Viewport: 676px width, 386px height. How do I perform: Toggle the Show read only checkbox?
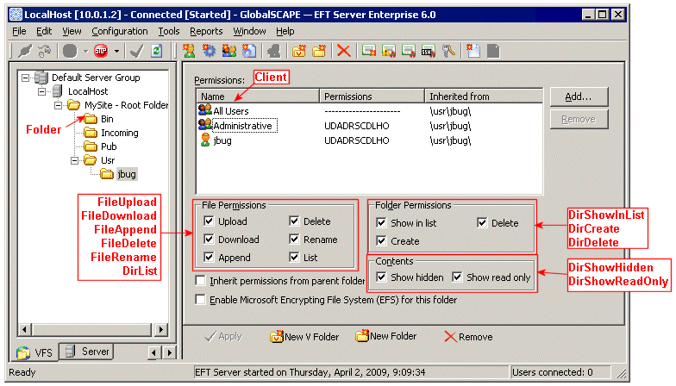click(457, 277)
